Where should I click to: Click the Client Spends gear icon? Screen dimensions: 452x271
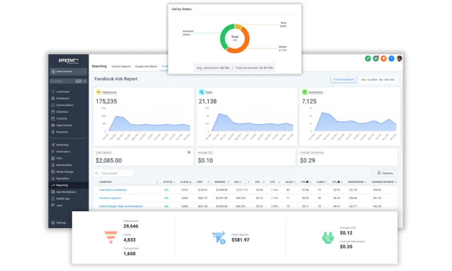(x=189, y=152)
